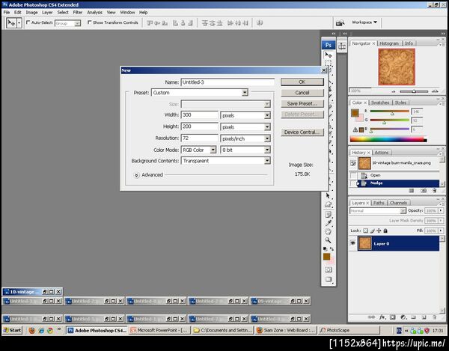Select the Path Selection arrow tool
The height and width of the screenshot is (351, 449).
click(x=328, y=196)
